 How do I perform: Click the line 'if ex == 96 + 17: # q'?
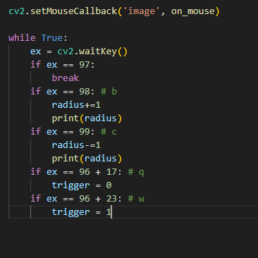coord(87,172)
